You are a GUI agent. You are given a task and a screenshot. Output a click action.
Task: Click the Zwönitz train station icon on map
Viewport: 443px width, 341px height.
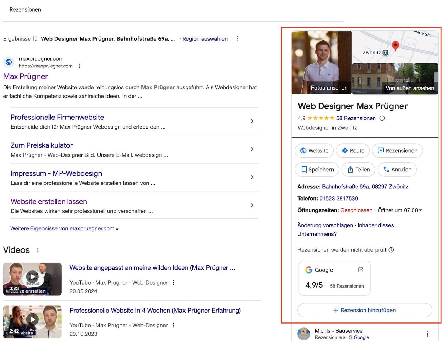385,53
